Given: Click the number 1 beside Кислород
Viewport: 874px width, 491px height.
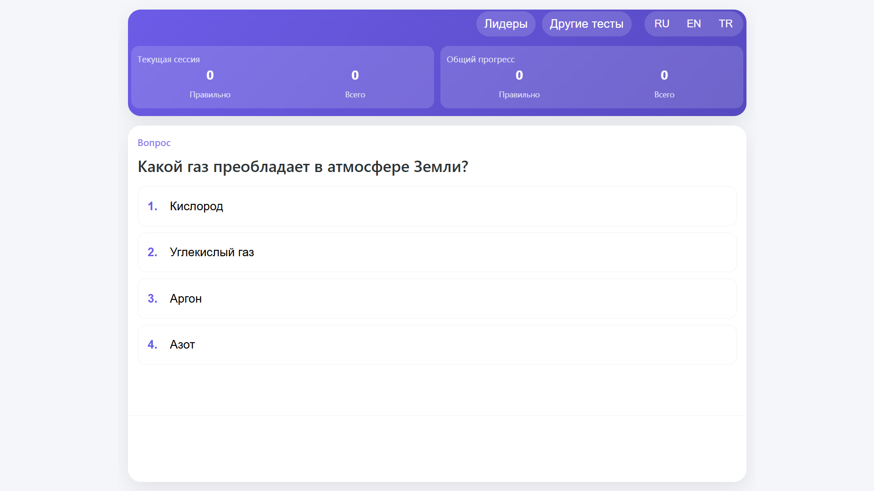Looking at the screenshot, I should coord(152,206).
